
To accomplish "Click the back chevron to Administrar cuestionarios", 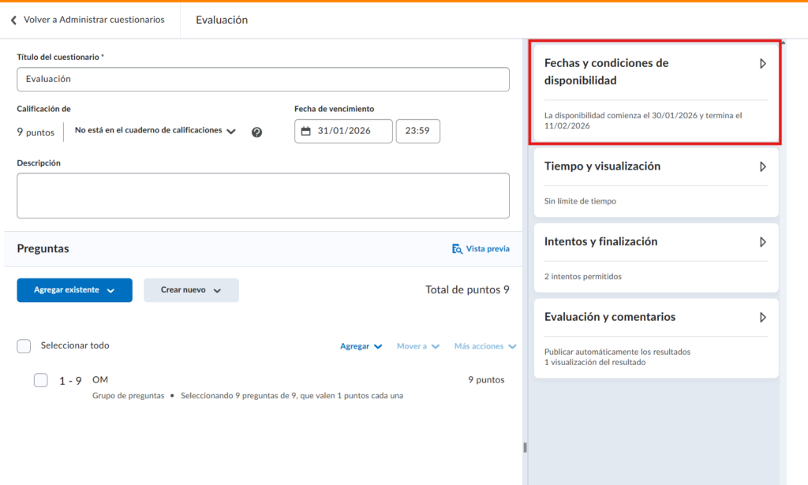I will 13,20.
